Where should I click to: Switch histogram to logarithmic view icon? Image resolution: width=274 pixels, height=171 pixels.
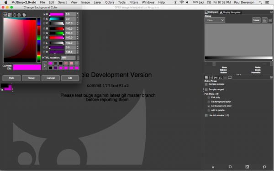tap(270, 20)
